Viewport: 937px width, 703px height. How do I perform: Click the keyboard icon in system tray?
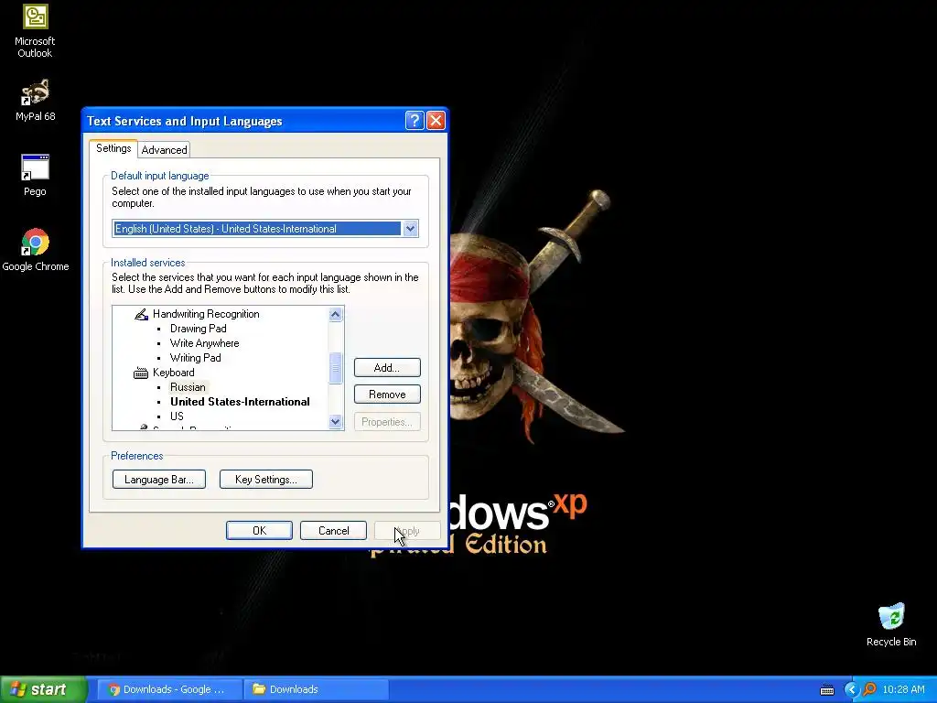pyautogui.click(x=827, y=690)
